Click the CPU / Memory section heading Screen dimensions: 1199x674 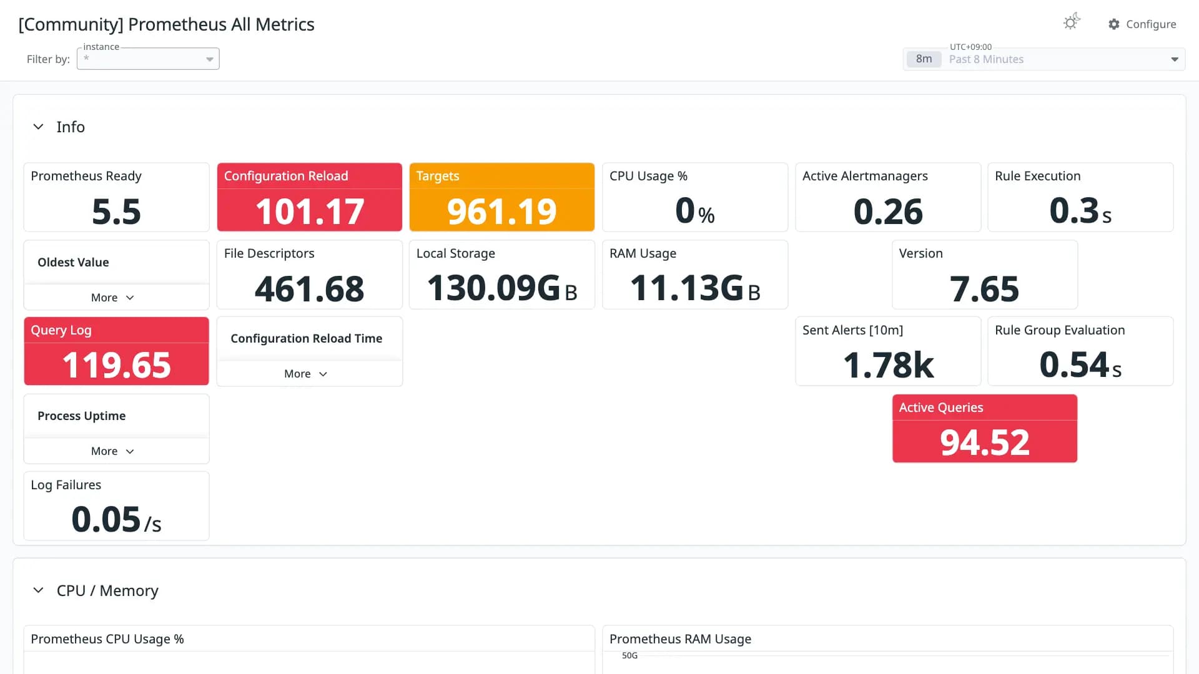coord(107,591)
